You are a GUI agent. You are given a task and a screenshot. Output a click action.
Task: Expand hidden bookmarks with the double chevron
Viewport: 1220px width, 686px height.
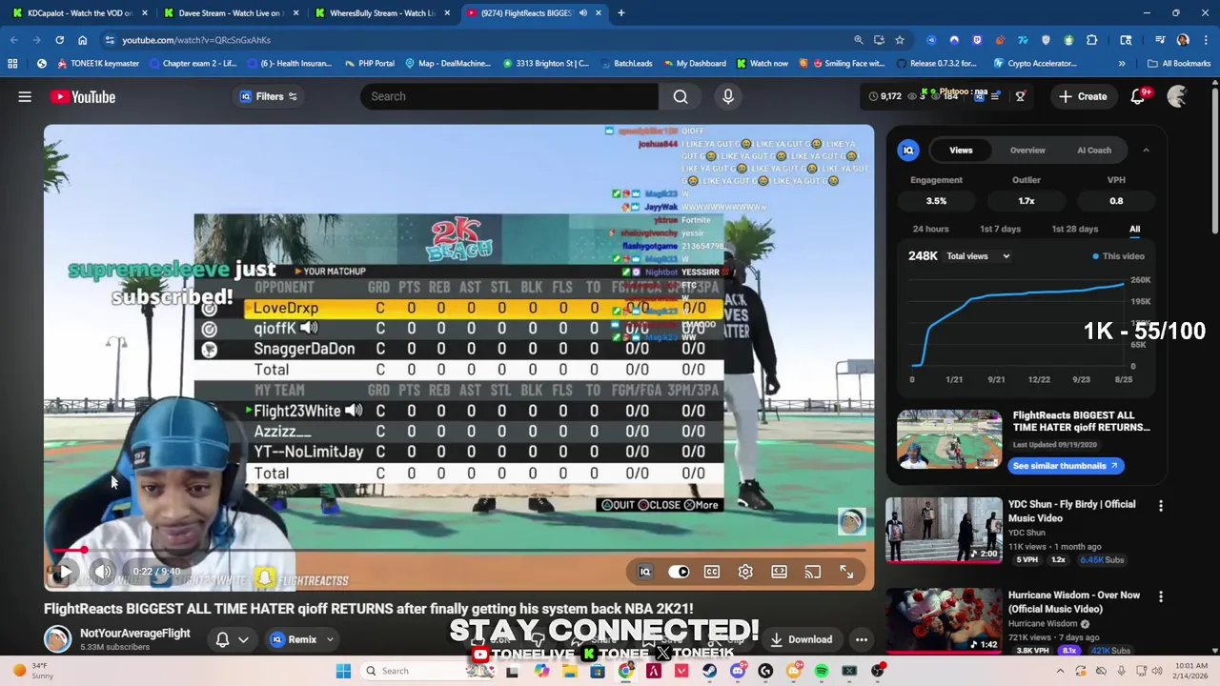pyautogui.click(x=1122, y=64)
